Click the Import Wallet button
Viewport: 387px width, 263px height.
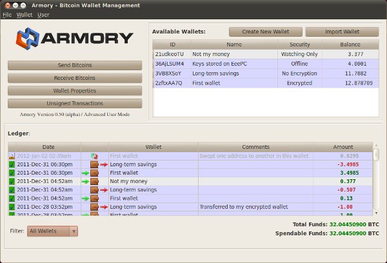click(341, 32)
